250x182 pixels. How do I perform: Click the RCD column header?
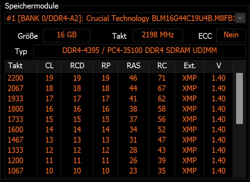(77, 66)
